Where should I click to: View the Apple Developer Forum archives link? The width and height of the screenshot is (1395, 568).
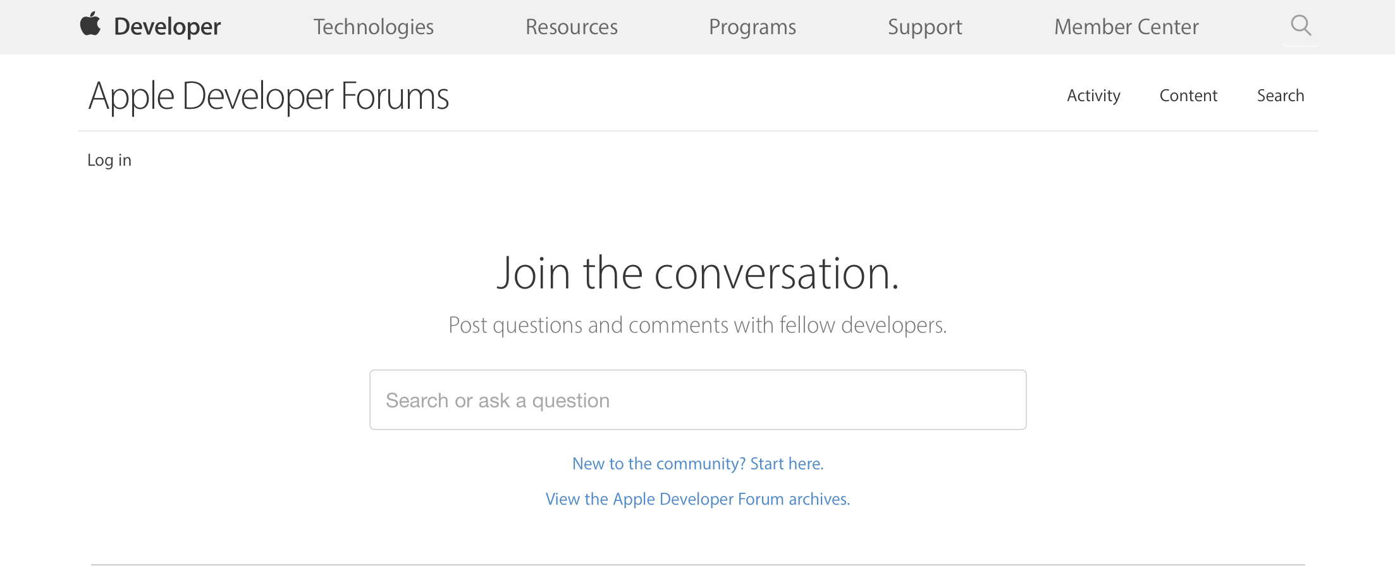click(697, 499)
